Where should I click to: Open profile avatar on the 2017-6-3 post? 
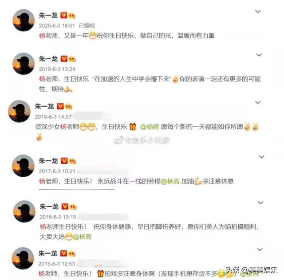coord(23,166)
